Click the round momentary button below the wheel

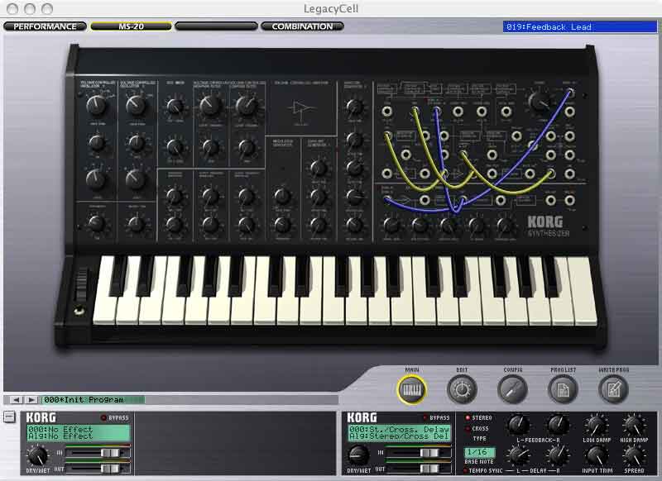tap(79, 312)
